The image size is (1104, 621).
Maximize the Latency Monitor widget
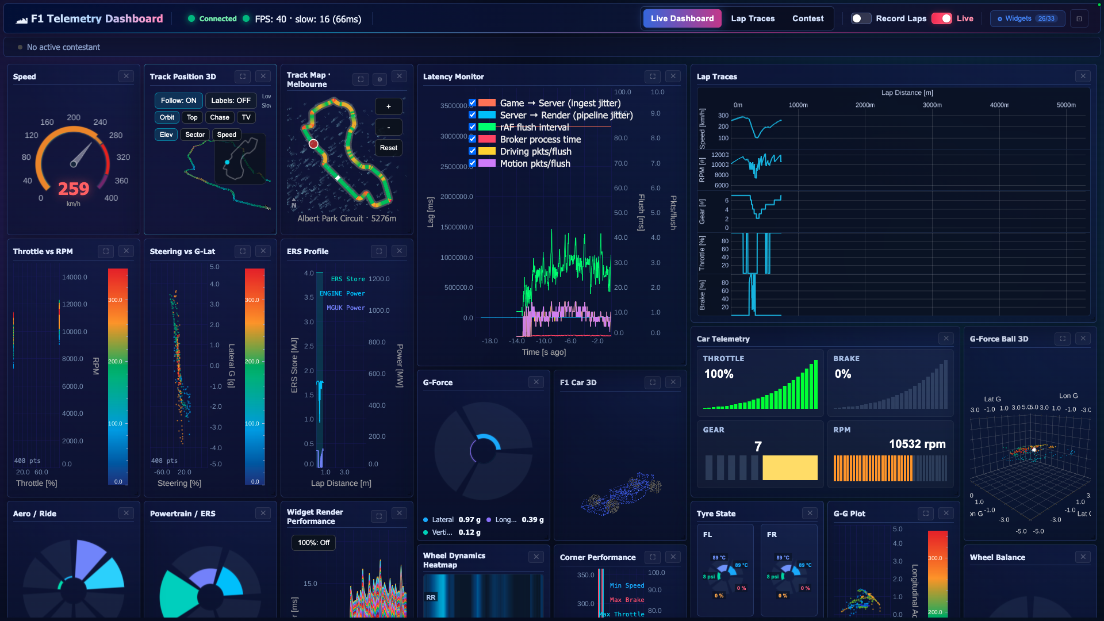[x=653, y=76]
